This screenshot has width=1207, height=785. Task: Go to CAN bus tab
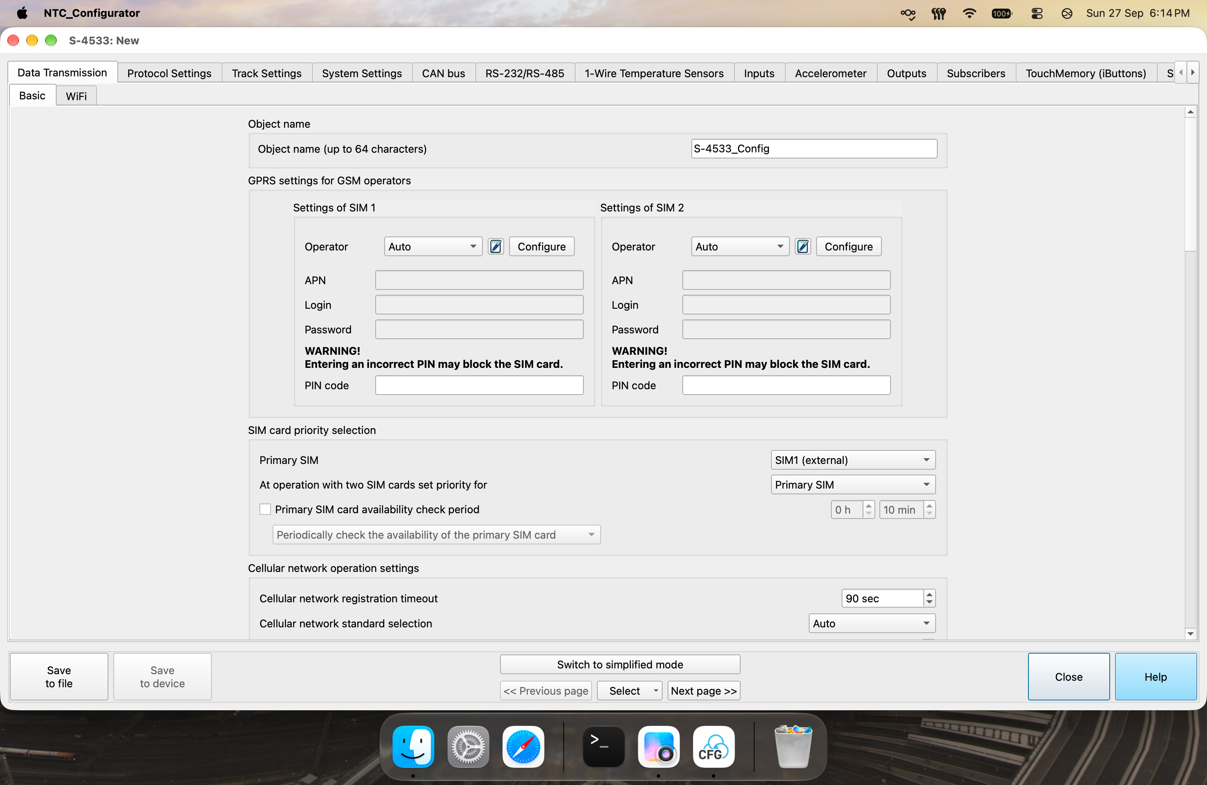(443, 73)
